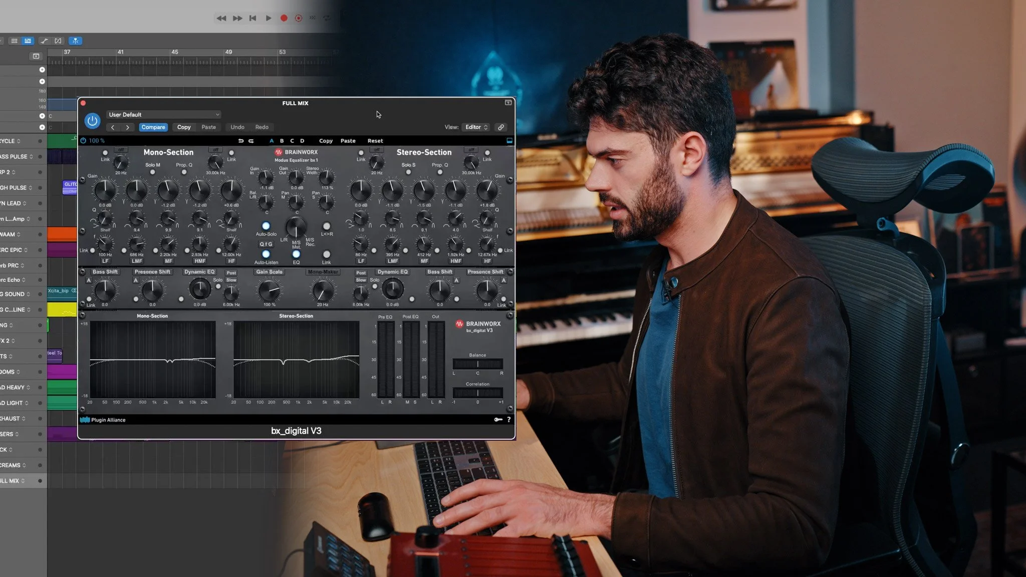Click the add track icon above the ruler
This screenshot has height=577, width=1026.
coord(36,56)
